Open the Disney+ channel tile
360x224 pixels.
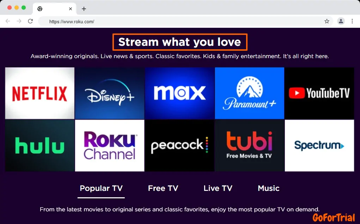click(110, 93)
